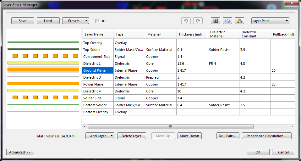The image size is (301, 161).
Task: Click Top Solder's Solder Resist cell
Action: click(223, 50)
